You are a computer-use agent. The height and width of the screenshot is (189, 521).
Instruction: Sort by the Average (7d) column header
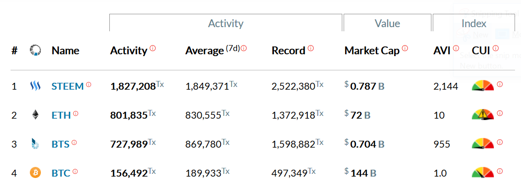pos(213,51)
